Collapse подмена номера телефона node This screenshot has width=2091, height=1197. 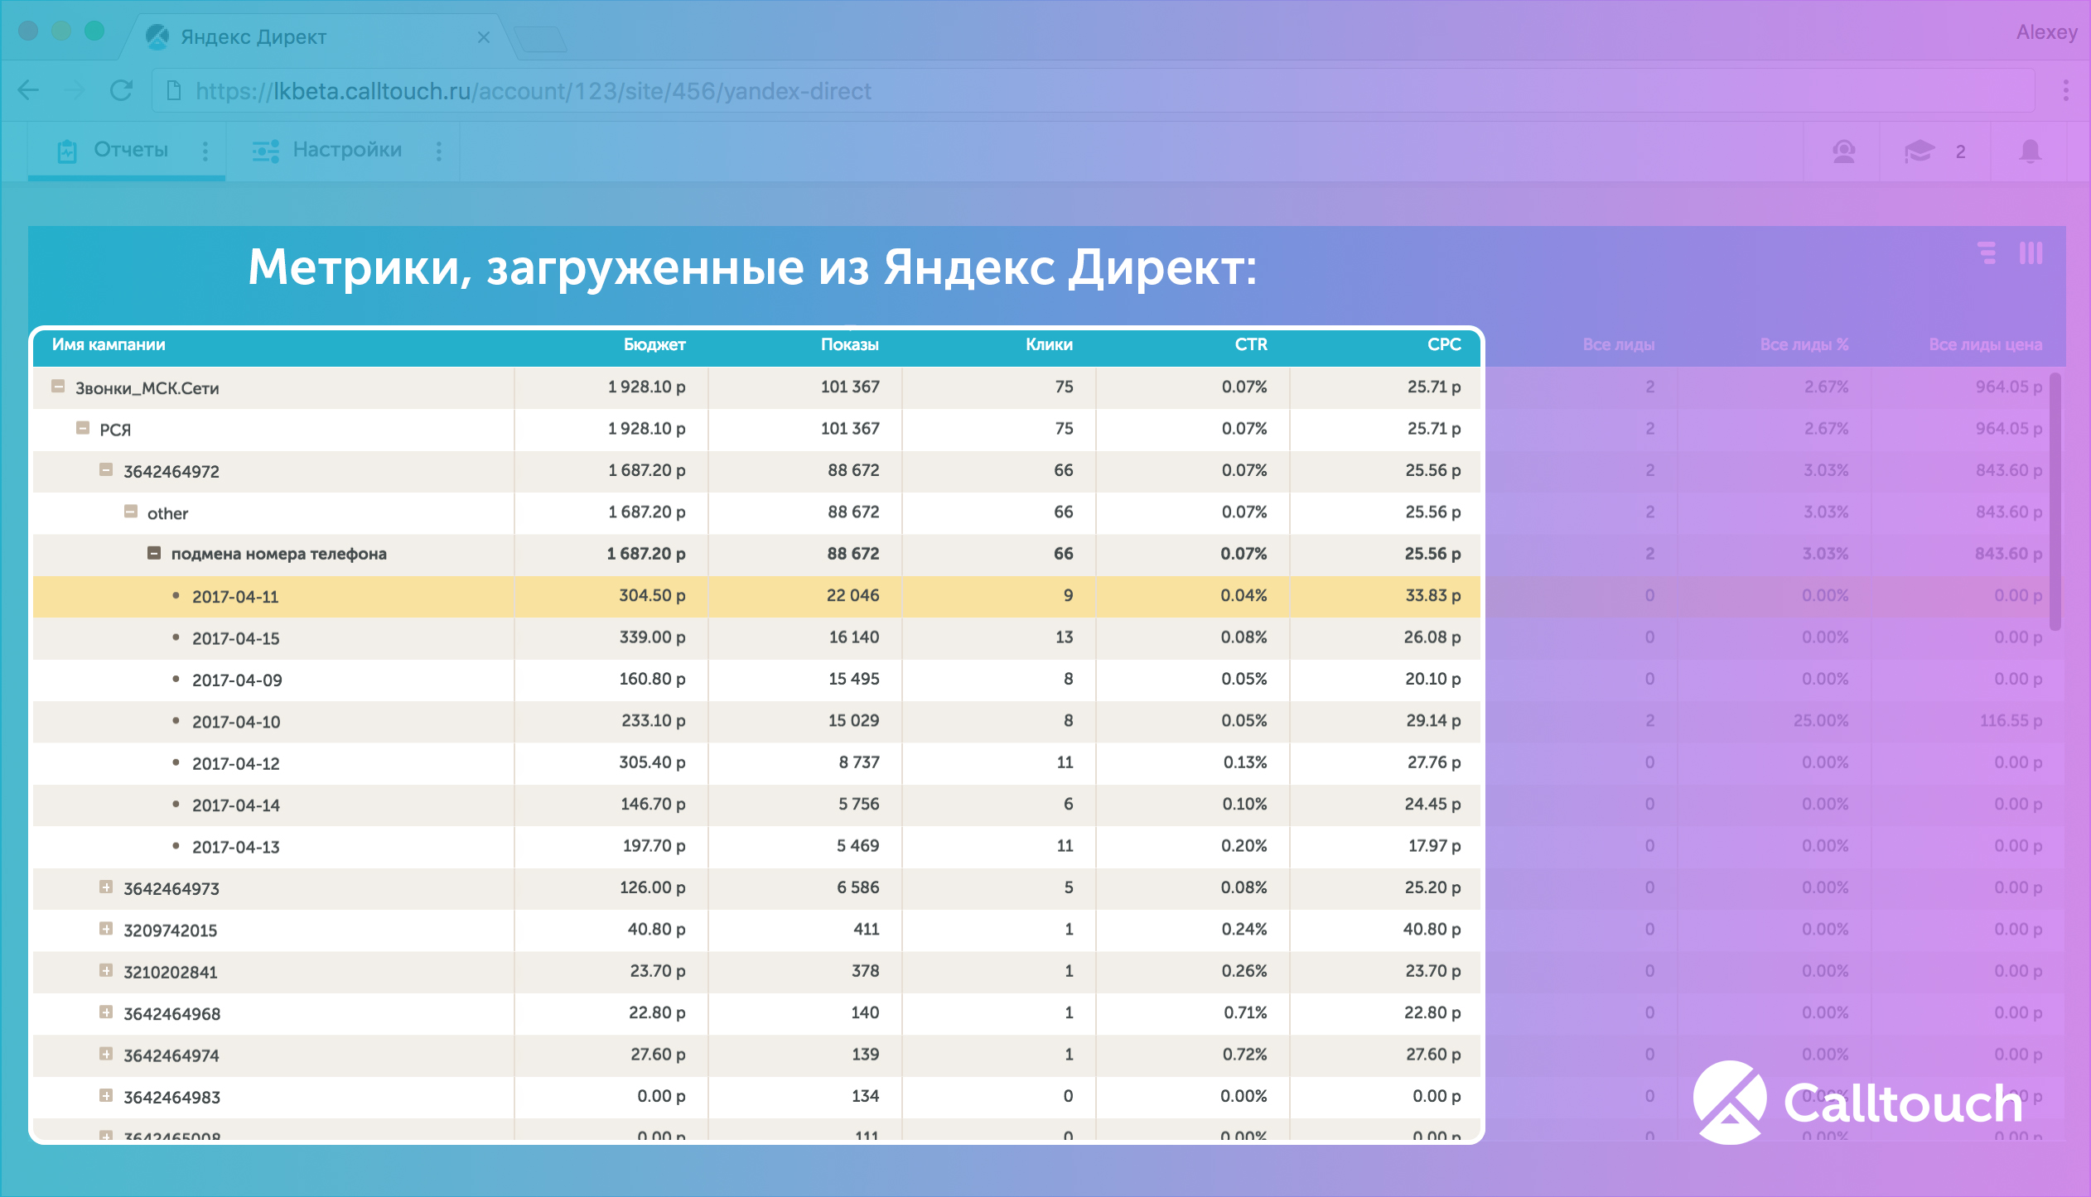tap(154, 553)
